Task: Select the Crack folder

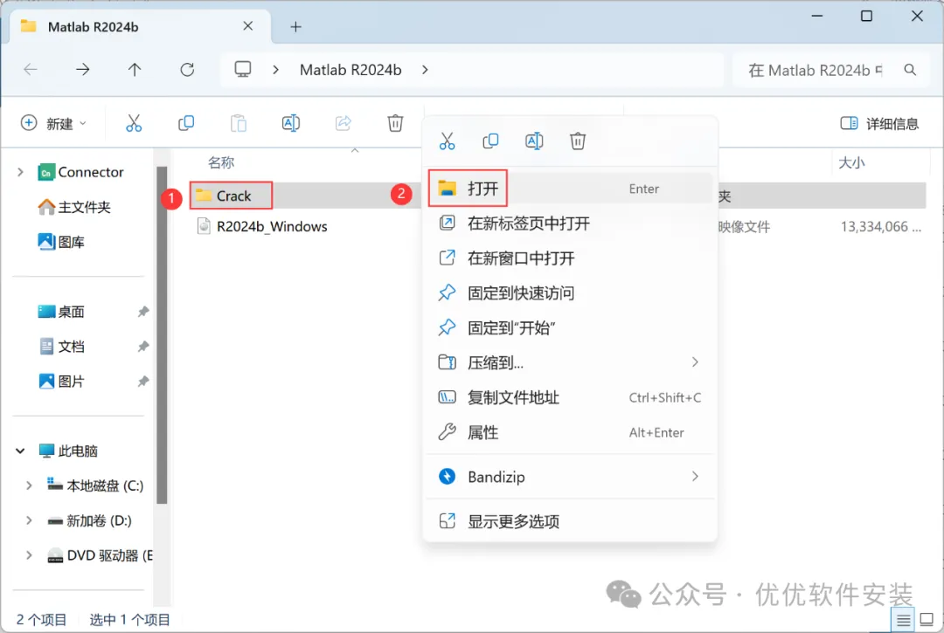Action: pos(232,196)
